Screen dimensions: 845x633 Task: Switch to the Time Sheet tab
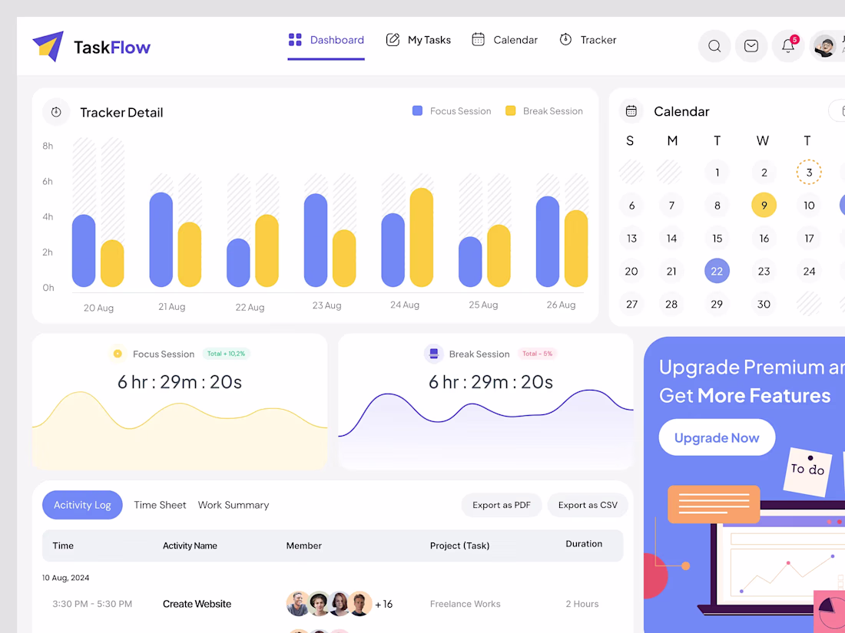[x=160, y=505]
